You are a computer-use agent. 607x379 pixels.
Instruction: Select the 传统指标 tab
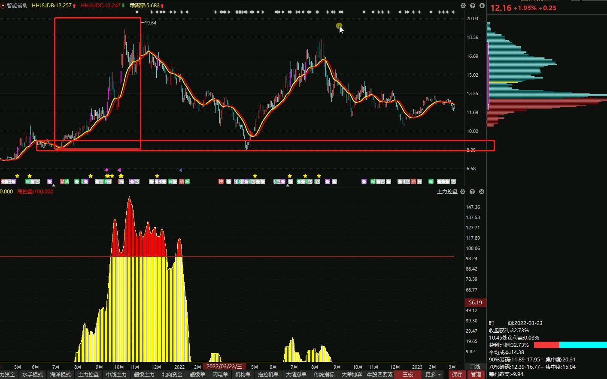[x=324, y=375]
